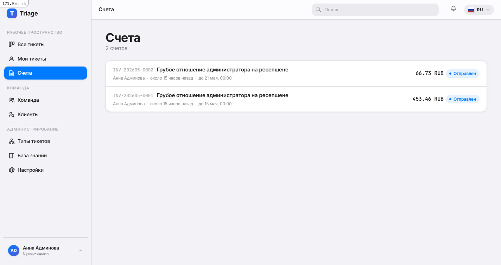This screenshot has height=265, width=501.
Task: Click the Супер-админ role label
Action: (36, 253)
